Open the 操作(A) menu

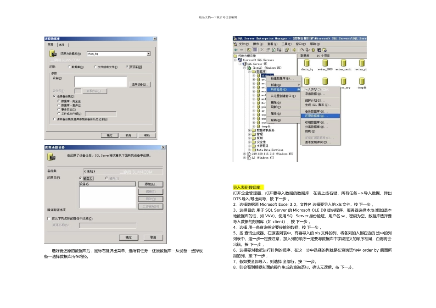click(258, 44)
